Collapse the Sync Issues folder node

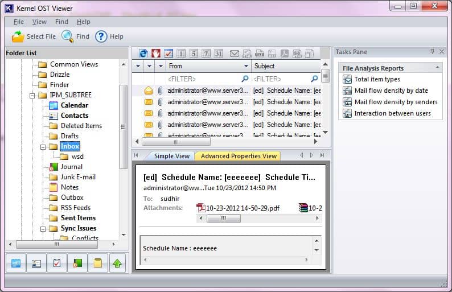(x=43, y=229)
